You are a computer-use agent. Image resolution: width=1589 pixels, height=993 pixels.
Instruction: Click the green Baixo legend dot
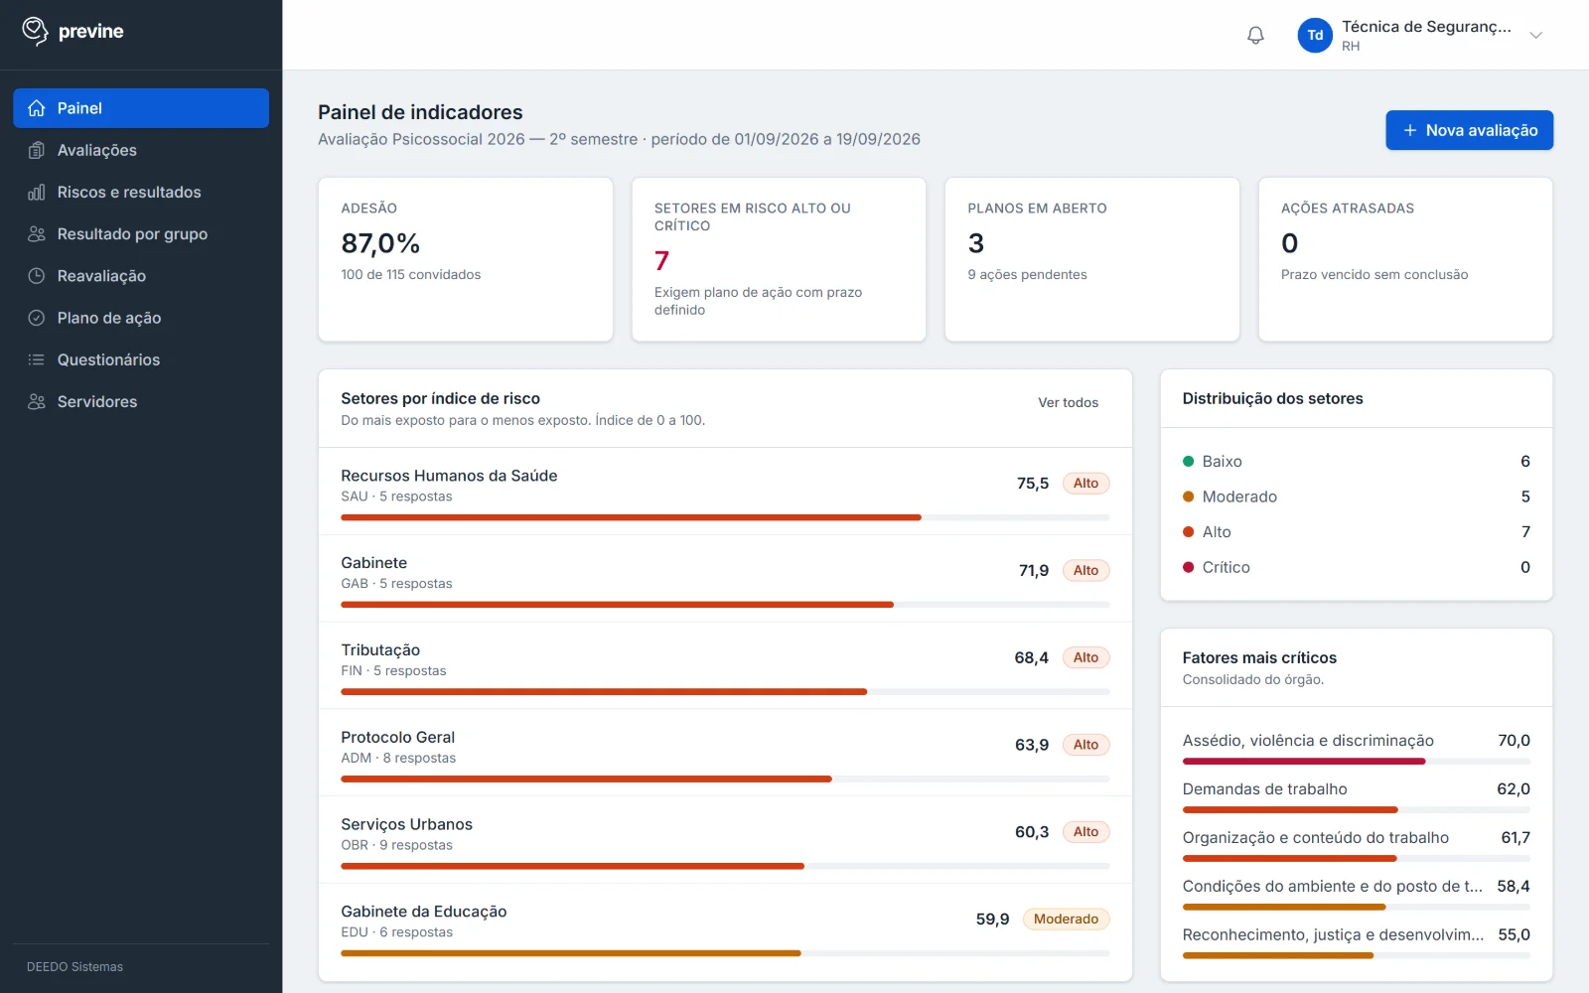pyautogui.click(x=1188, y=462)
